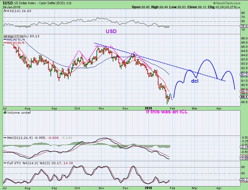Click the 20.17 stochastic value tag
Image resolution: width=248 pixels, height=190 pixels.
pos(244,180)
